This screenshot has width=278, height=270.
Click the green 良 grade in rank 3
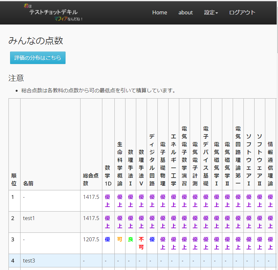click(130, 239)
